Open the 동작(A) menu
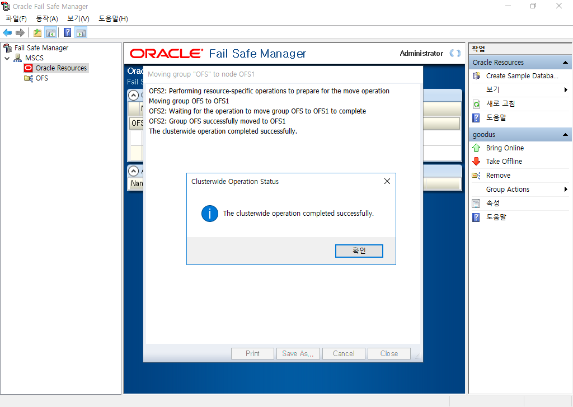This screenshot has width=573, height=407. (x=47, y=18)
